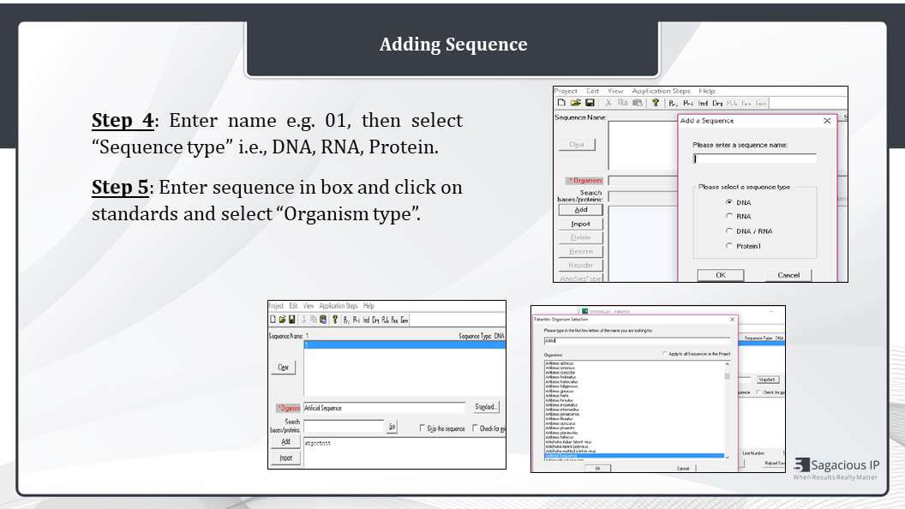Click the Org toolbar button in the Artificial Sequence window
905x509 pixels.
(375, 320)
